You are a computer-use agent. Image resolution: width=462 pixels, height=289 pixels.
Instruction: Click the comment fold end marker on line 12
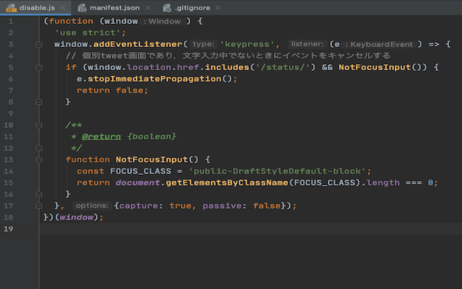click(x=39, y=148)
